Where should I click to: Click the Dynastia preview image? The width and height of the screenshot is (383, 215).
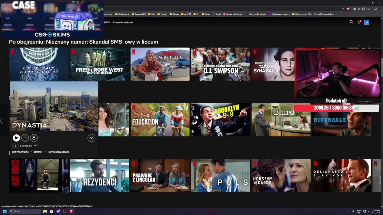[54, 106]
